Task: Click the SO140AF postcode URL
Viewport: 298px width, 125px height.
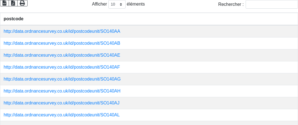Action: (62, 67)
